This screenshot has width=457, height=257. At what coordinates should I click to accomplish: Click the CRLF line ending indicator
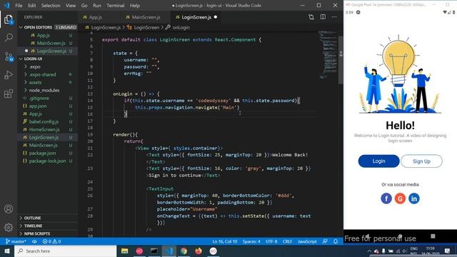pos(287,241)
